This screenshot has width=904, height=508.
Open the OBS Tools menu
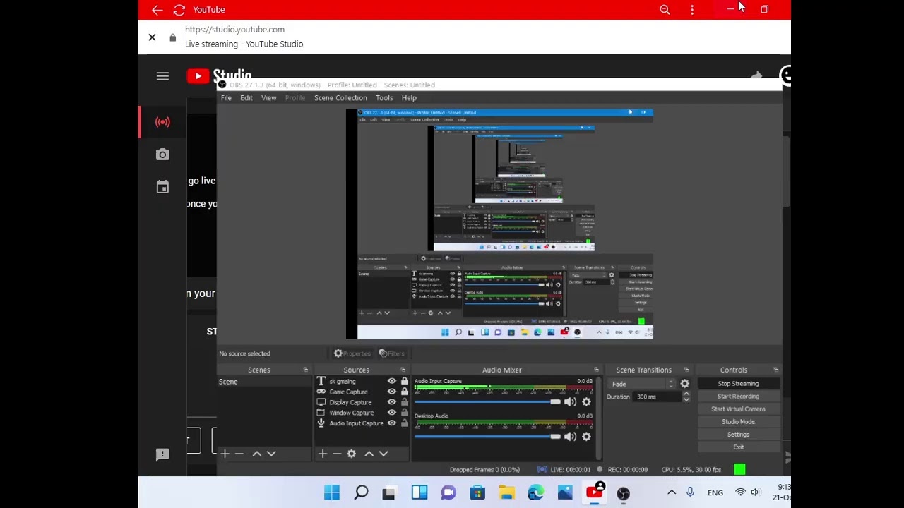[x=384, y=98]
